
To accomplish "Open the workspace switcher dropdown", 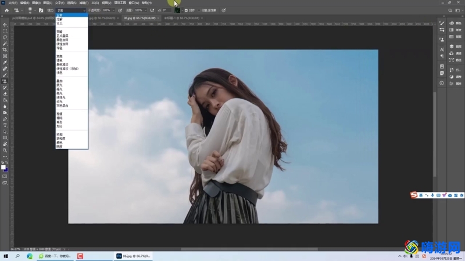I will (459, 10).
